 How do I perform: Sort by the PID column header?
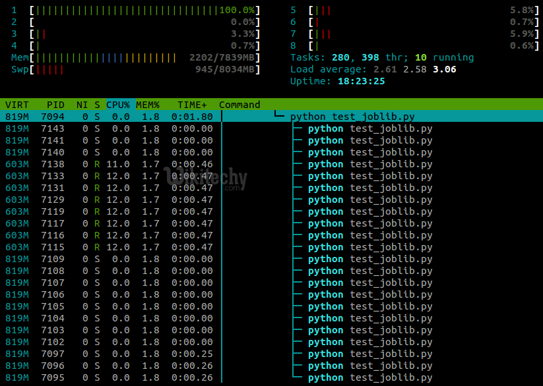coord(55,105)
